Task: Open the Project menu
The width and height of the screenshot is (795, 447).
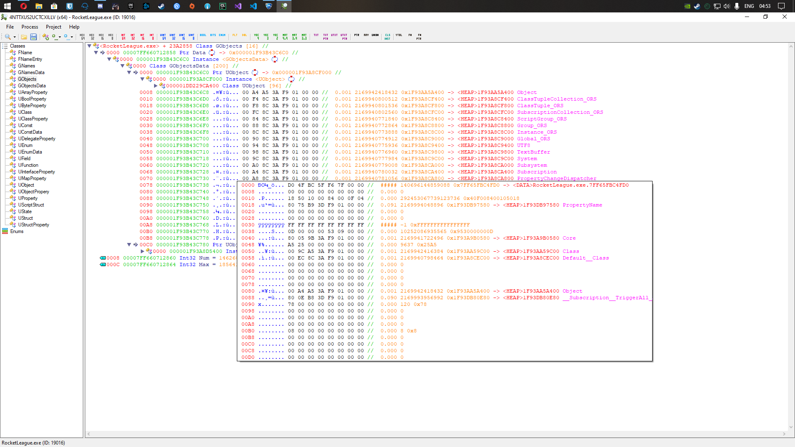Action: tap(53, 26)
